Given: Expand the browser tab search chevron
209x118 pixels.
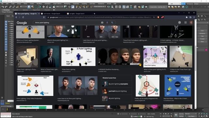Looking at the screenshot, I should 179,13.
